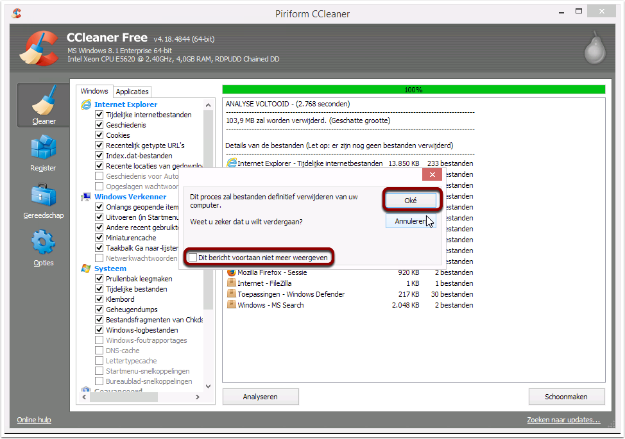Uncheck 'Bestandsfragmenten van Chkdsk' checkbox
The width and height of the screenshot is (625, 439).
(99, 319)
